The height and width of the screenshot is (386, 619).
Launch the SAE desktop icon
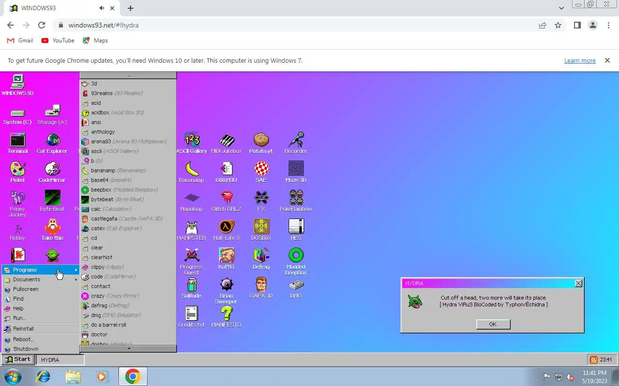click(x=261, y=172)
